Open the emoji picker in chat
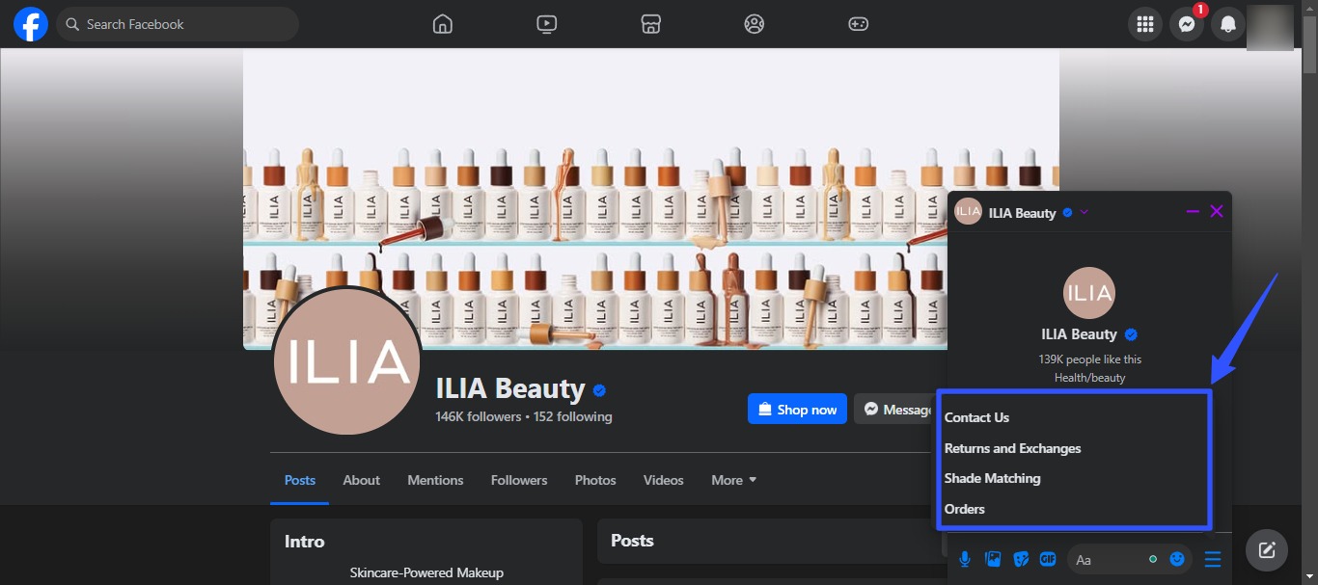This screenshot has height=585, width=1318. pos(1177,559)
